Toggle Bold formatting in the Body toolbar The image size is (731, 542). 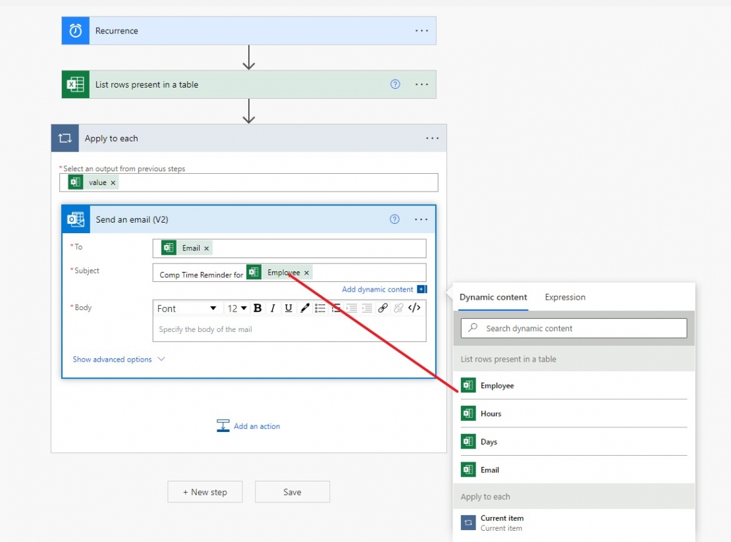257,308
